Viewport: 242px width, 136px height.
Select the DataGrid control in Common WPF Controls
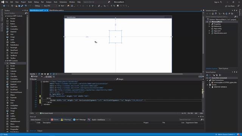tap(13, 32)
